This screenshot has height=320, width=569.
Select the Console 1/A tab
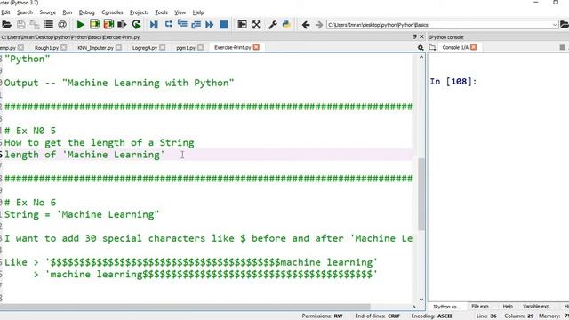[455, 47]
